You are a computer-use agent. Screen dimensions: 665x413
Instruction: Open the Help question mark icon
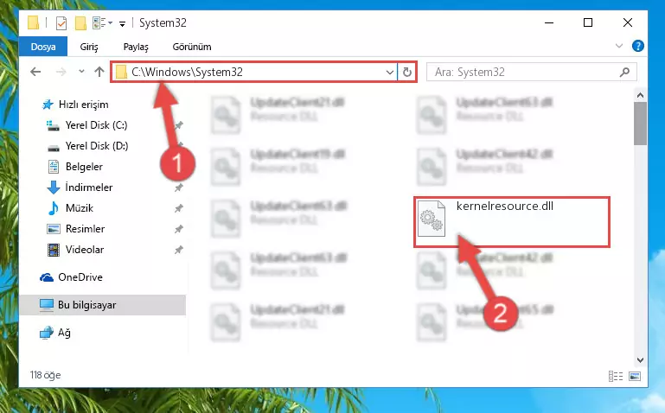coord(637,46)
